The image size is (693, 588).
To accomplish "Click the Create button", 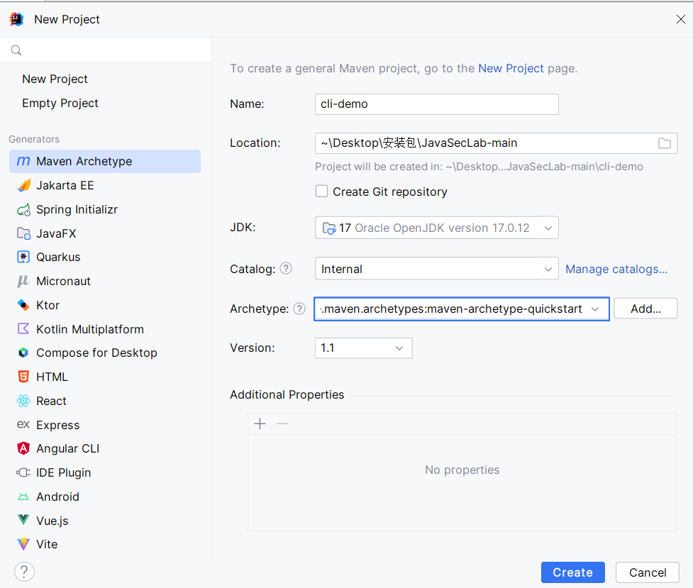I will [x=573, y=572].
